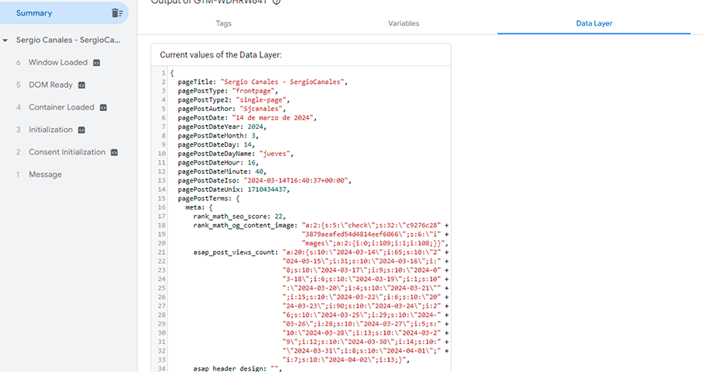Collapse the Sergio Canales page event group
The width and height of the screenshot is (703, 372).
tap(6, 40)
